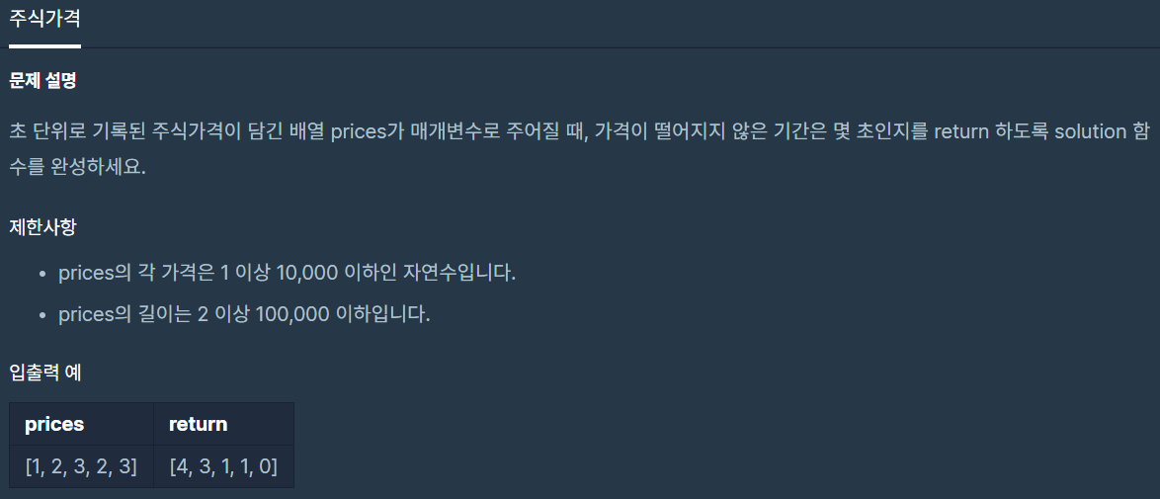The image size is (1160, 499).
Task: Select the [4, 3, 1, 1, 0] table cell
Action: click(x=223, y=466)
